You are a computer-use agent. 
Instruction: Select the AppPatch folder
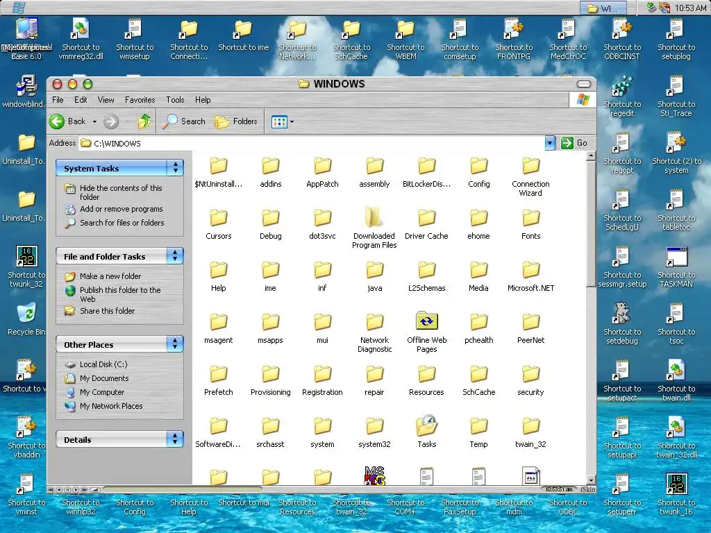[322, 165]
